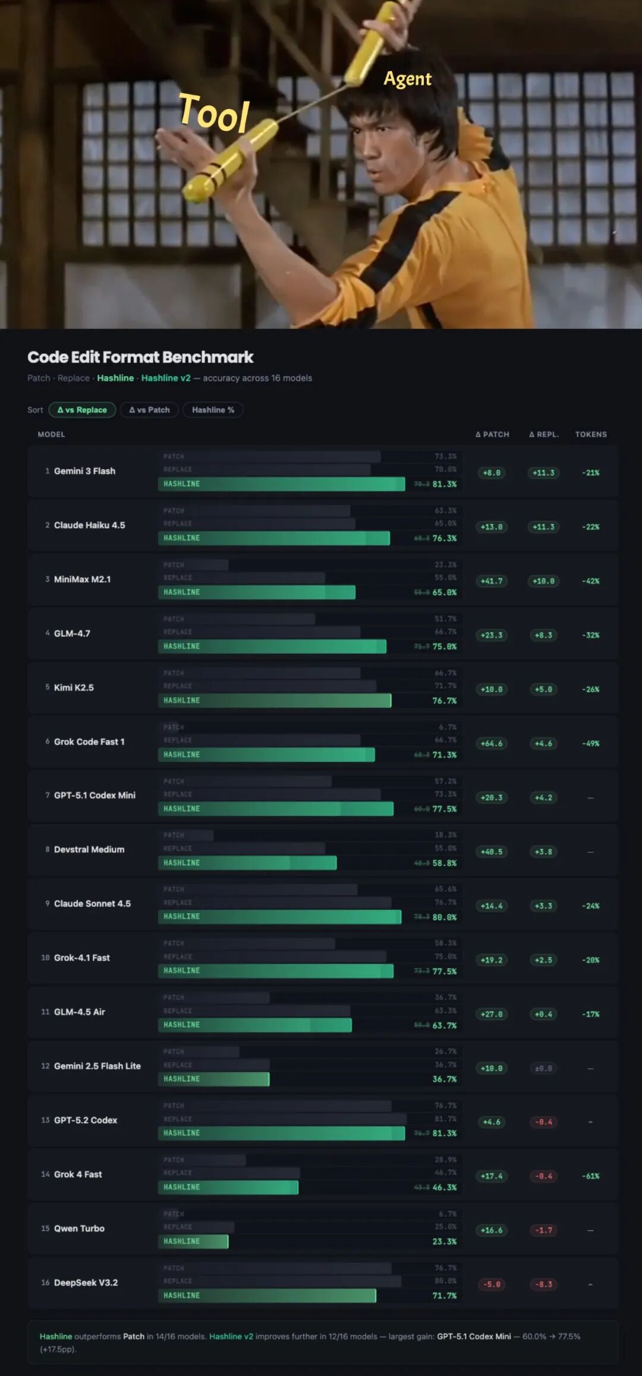Click DeepSeek V3.2 green Hashline bar
Image resolution: width=642 pixels, height=1376 pixels.
(267, 1296)
